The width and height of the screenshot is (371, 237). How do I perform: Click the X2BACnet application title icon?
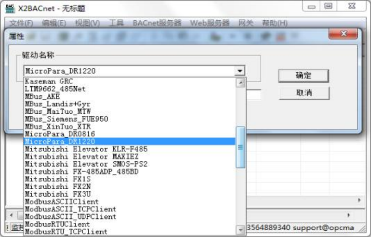click(10, 8)
